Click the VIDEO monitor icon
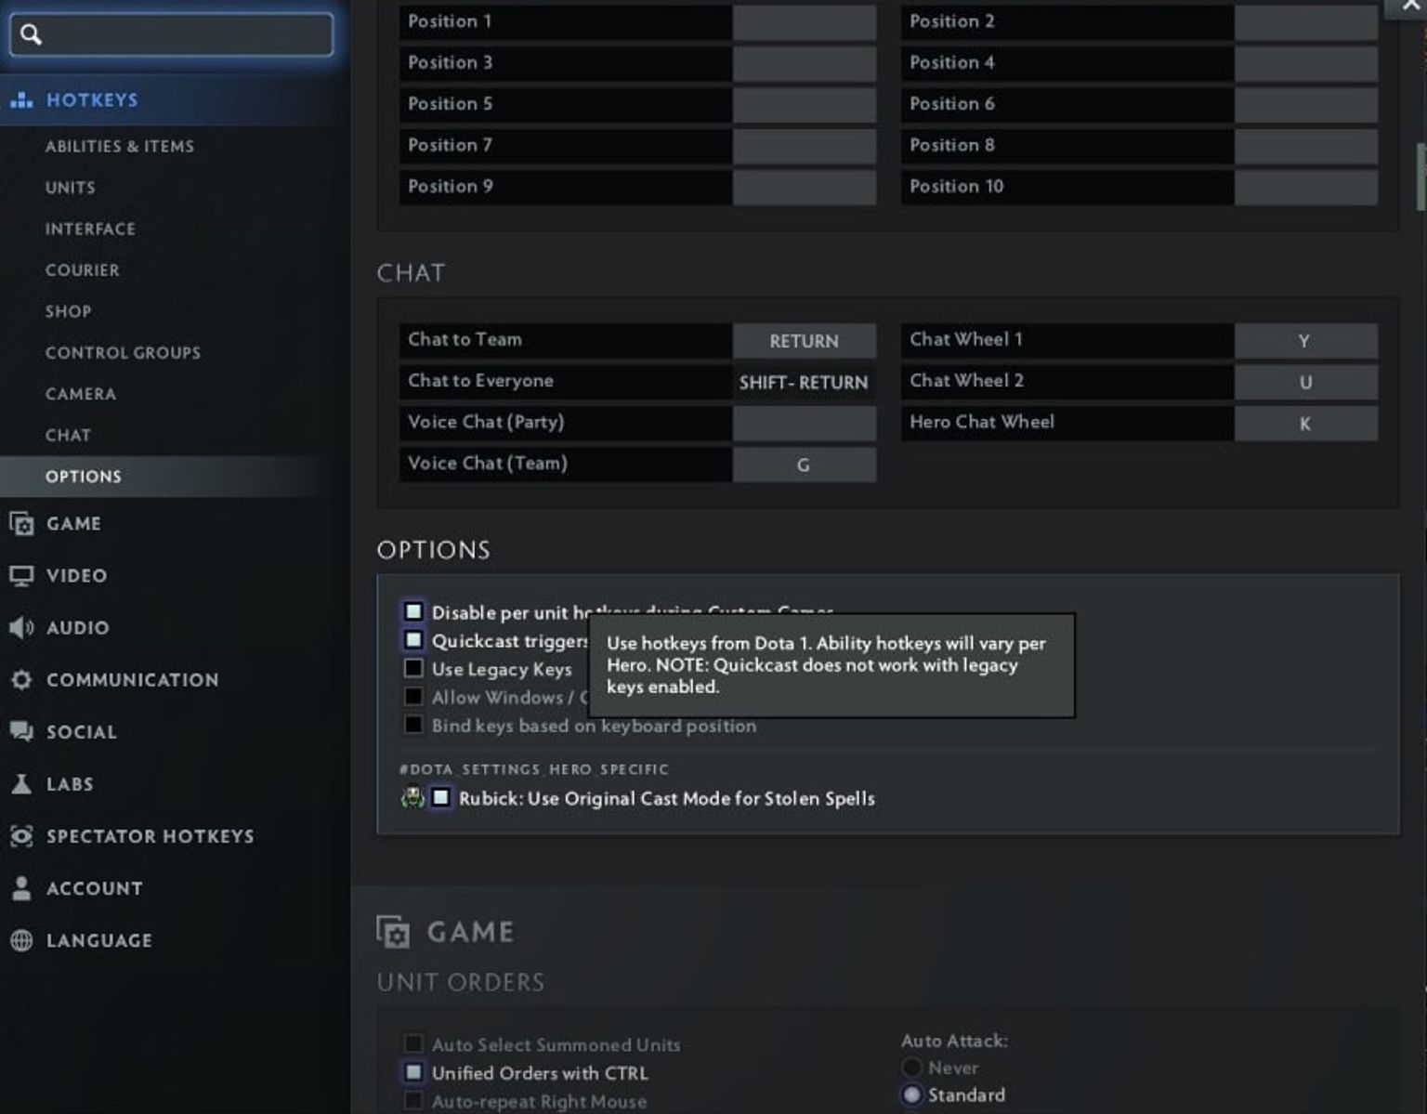Viewport: 1427px width, 1114px height. [20, 575]
